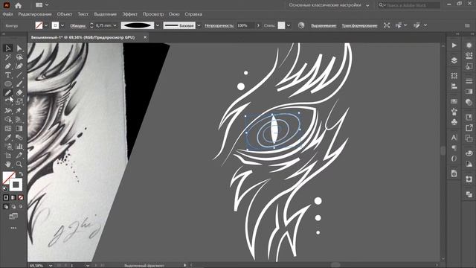Open the Редактирование menu

pyautogui.click(x=35, y=14)
